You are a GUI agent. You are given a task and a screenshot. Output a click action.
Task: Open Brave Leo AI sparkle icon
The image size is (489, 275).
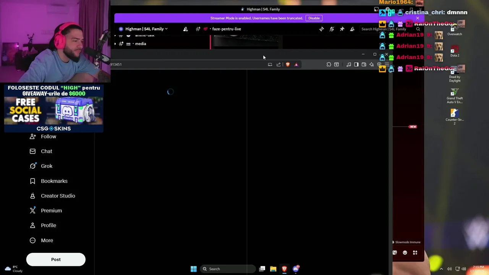click(371, 65)
